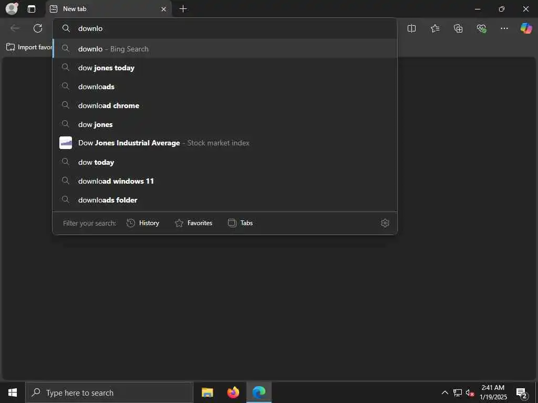Viewport: 538px width, 403px height.
Task: Open the Copilot icon
Action: [526, 28]
